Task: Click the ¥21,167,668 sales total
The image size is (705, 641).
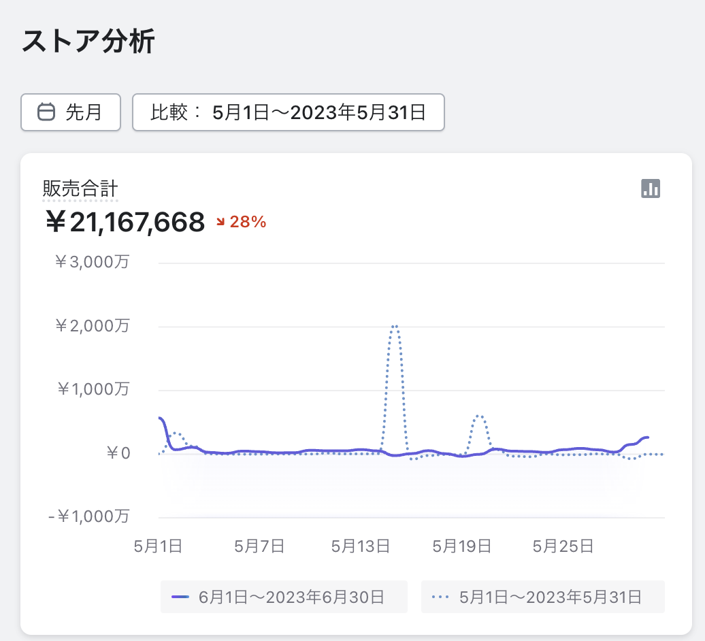Action: 125,222
